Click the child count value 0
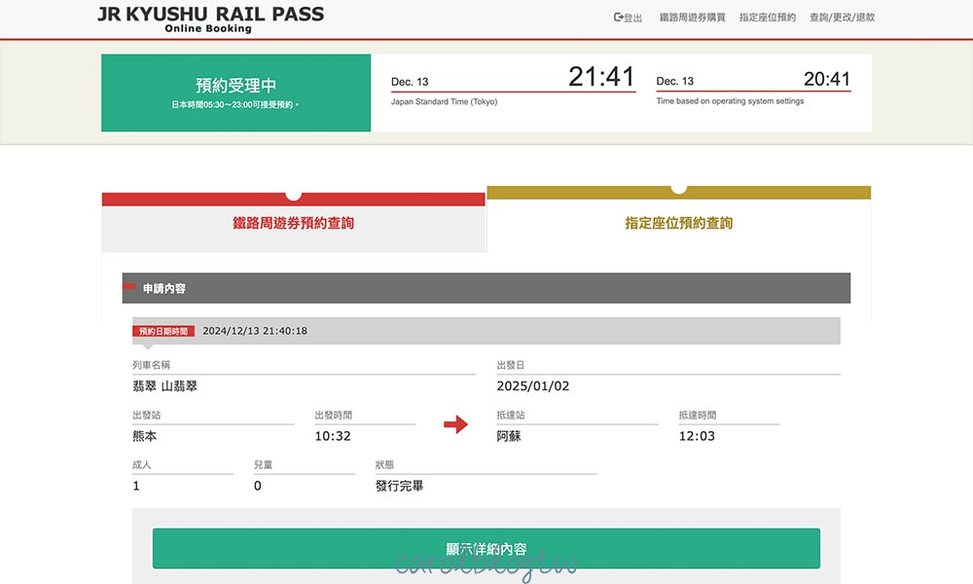This screenshot has width=973, height=584. 258,486
